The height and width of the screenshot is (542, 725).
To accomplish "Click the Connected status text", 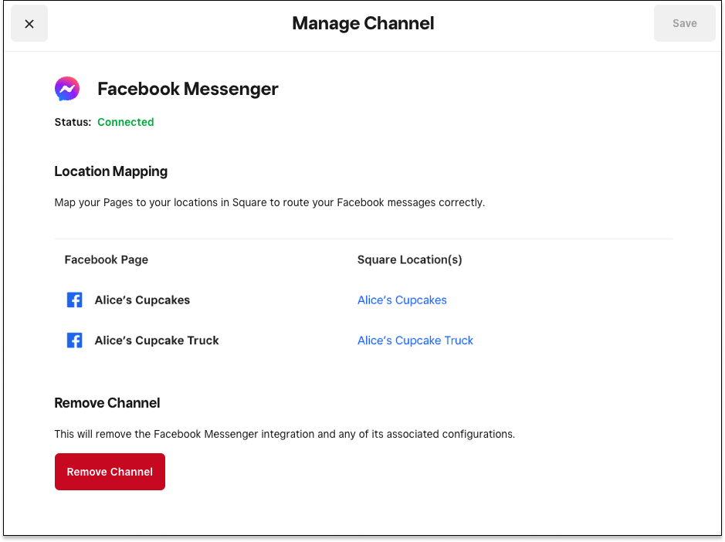I will [x=125, y=122].
